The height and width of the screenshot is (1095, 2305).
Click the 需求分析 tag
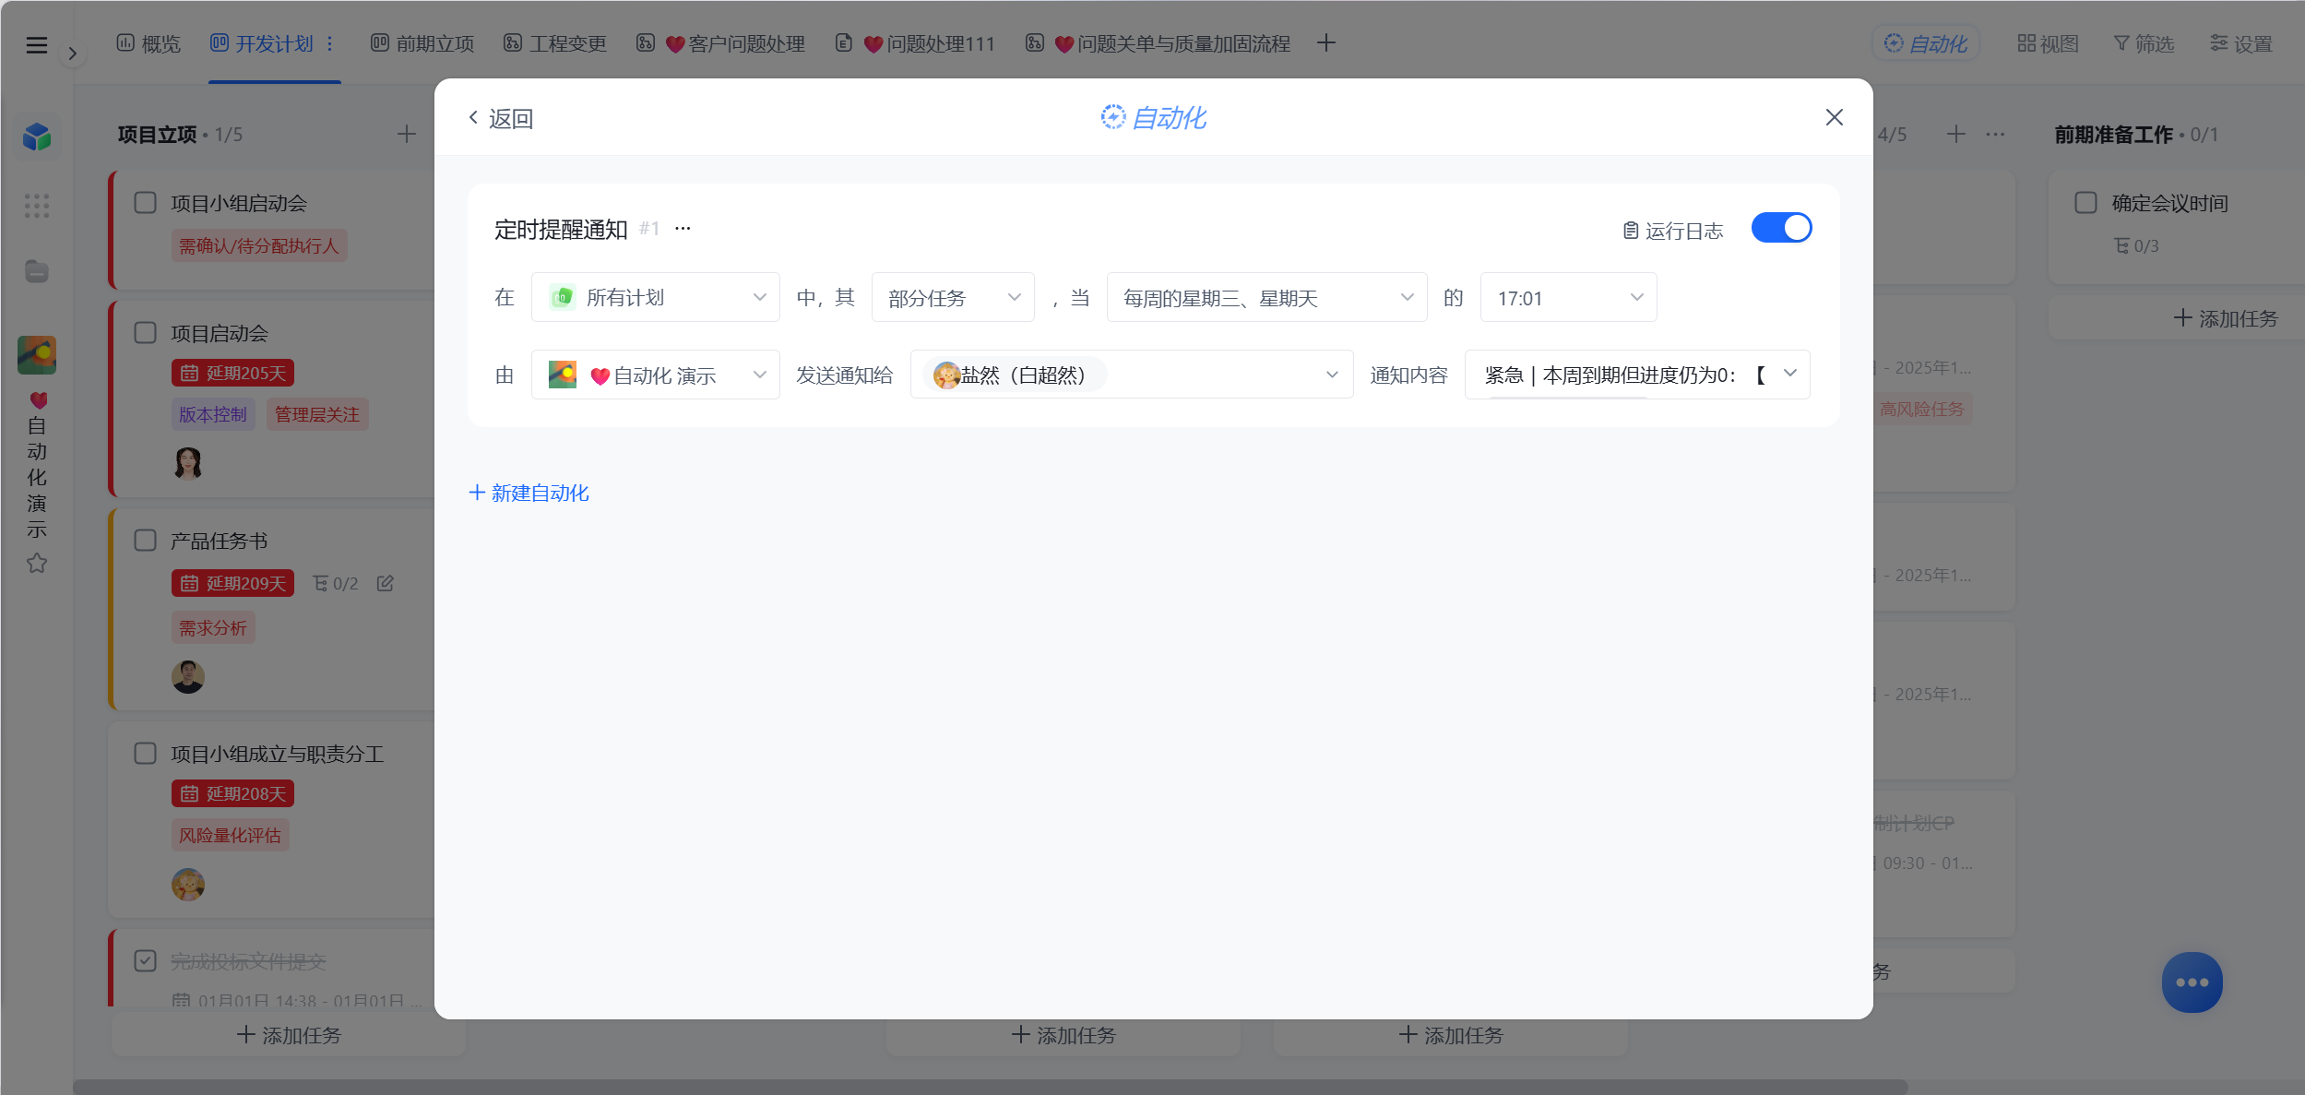[x=213, y=627]
